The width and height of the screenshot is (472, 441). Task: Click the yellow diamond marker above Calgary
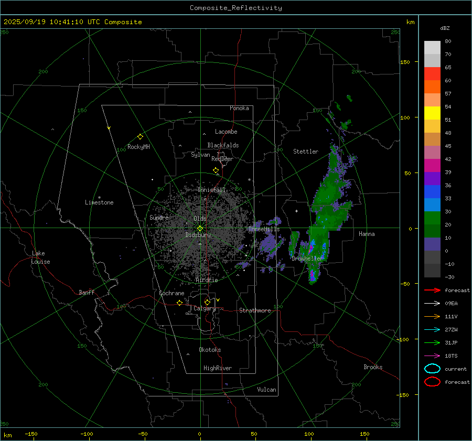tap(207, 302)
